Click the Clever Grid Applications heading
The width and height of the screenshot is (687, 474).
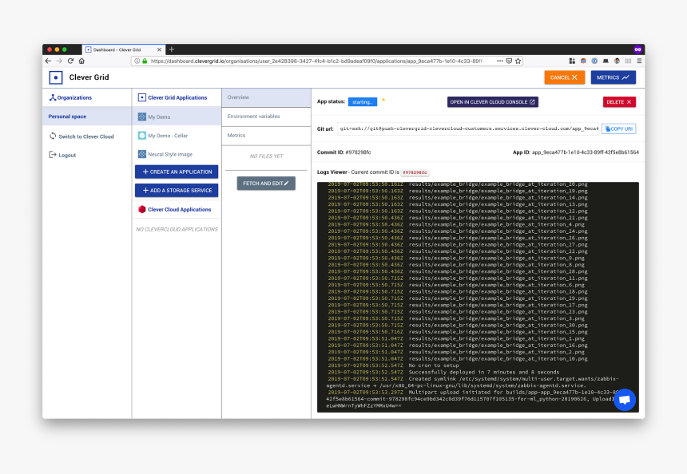[x=177, y=97]
